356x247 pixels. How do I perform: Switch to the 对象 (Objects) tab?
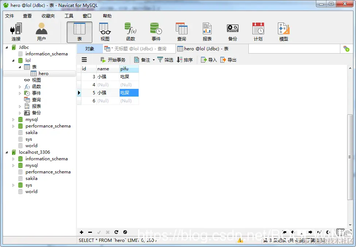tap(90, 49)
